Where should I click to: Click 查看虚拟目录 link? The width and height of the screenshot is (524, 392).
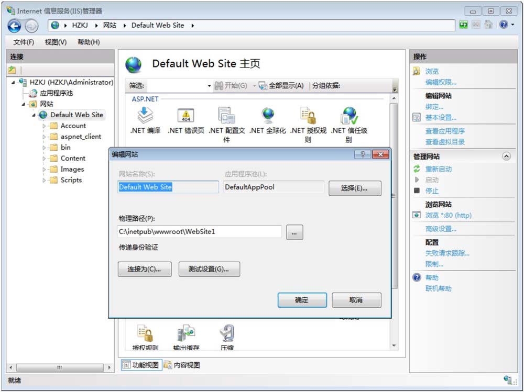click(445, 142)
